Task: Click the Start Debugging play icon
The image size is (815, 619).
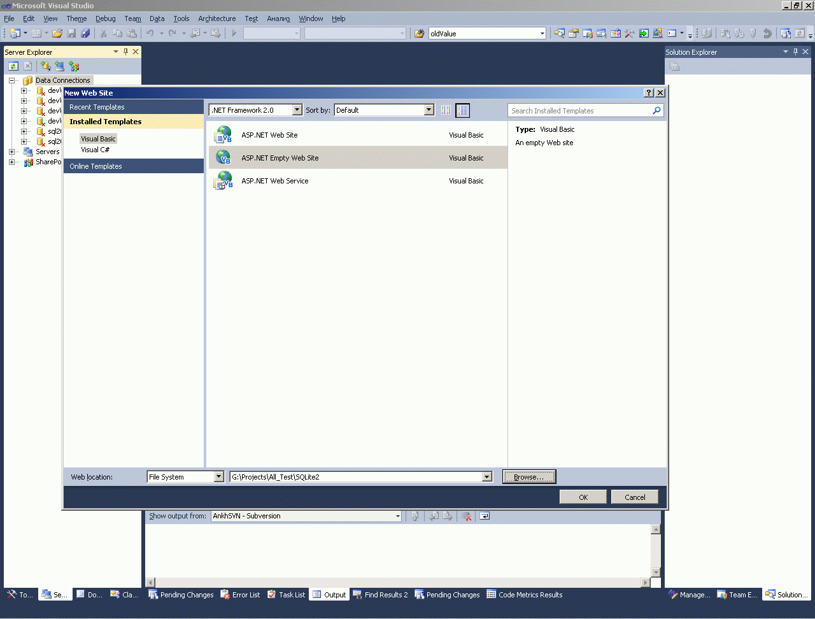Action: [x=234, y=33]
